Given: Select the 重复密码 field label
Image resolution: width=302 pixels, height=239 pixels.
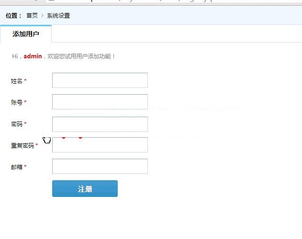Looking at the screenshot, I should pyautogui.click(x=22, y=145).
